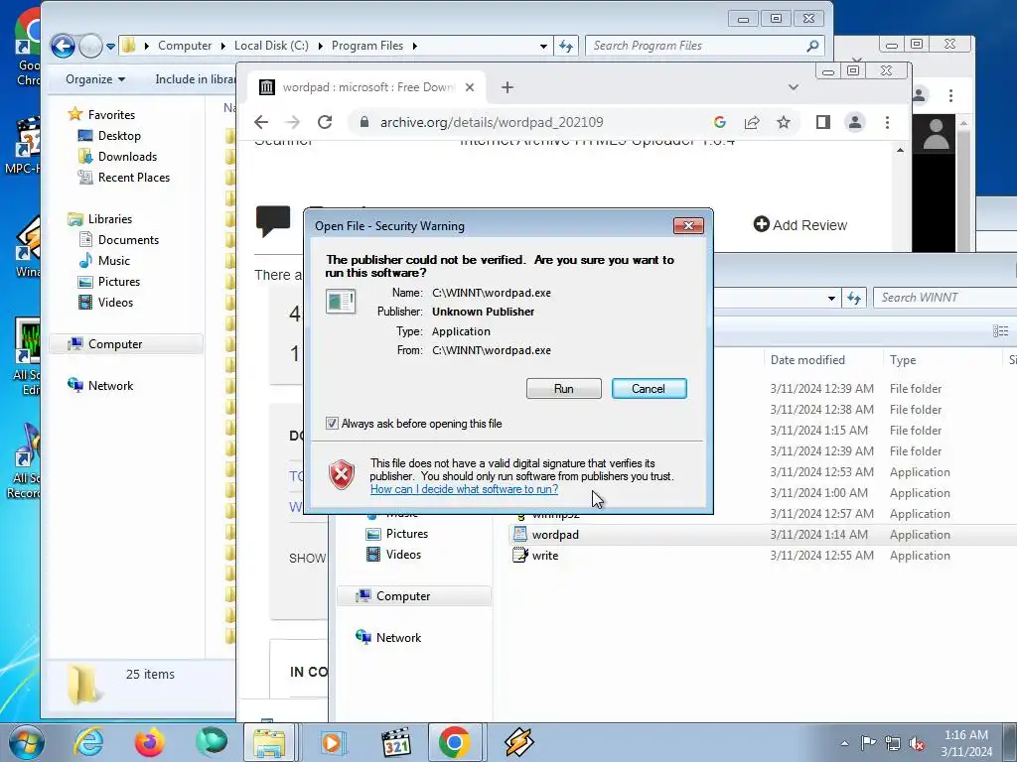The image size is (1017, 762).
Task: Open Chrome's three-dot menu
Action: [x=887, y=122]
